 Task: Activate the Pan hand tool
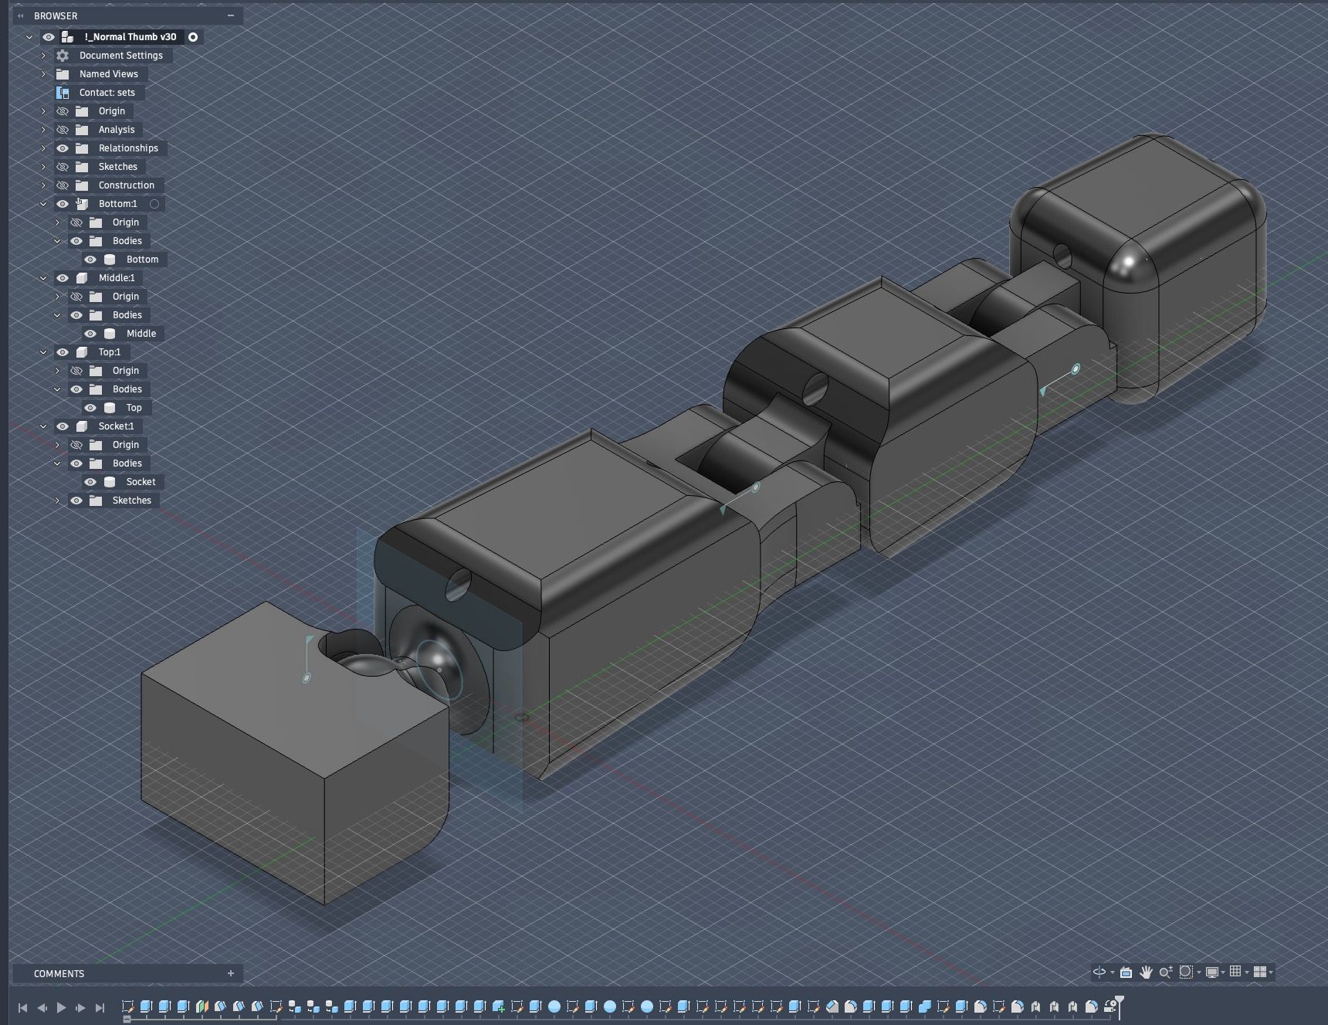(x=1146, y=972)
